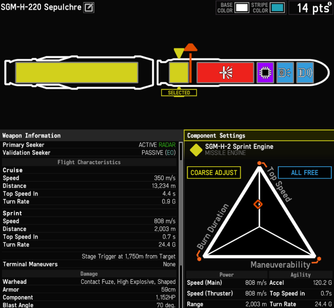Viewport: 334px width, 308px height.
Task: Click the SGM-H-220 Sepulchre missile name
Action: click(x=41, y=7)
